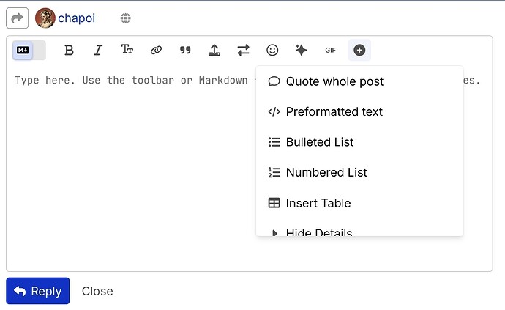This screenshot has height=310, width=505.
Task: Choose Preformatted text
Action: (359, 112)
